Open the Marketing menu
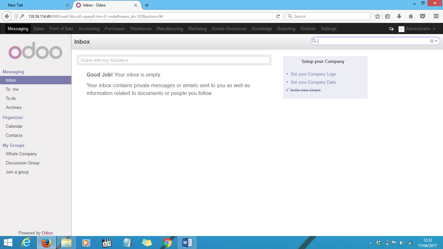This screenshot has height=249, width=443. coord(197,29)
